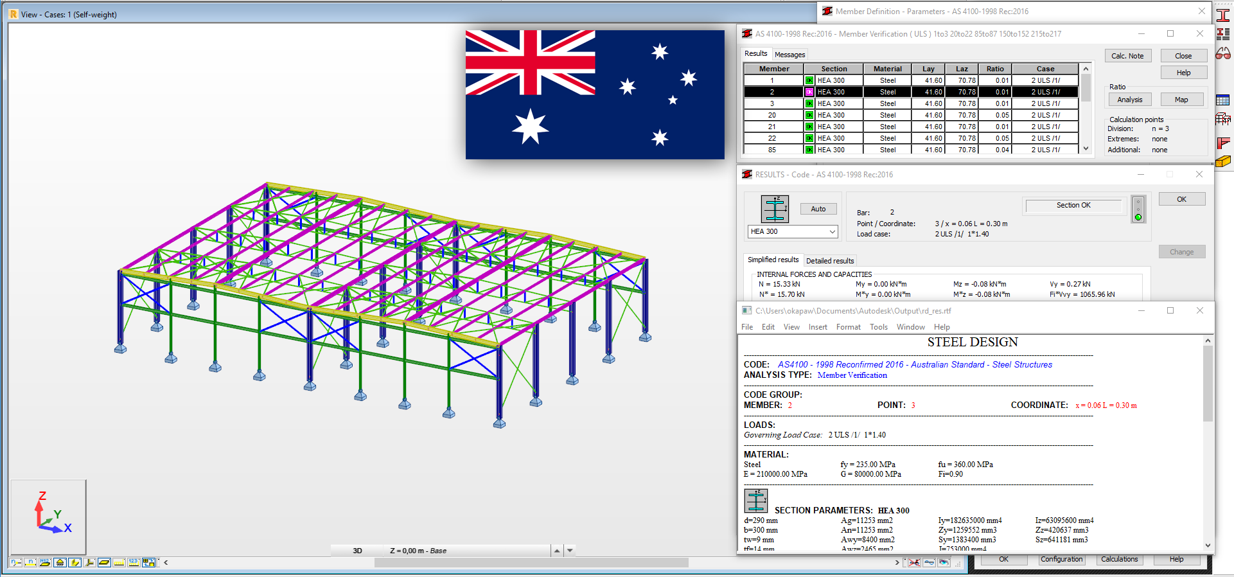Click the red I-beam with list lines icon
This screenshot has height=577, width=1234.
tap(1223, 34)
